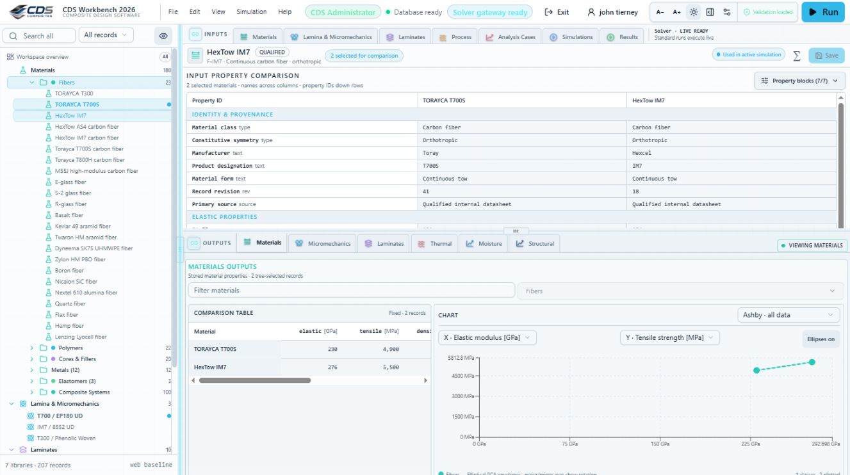Click the HexTow IM7 record header icon

pos(195,56)
